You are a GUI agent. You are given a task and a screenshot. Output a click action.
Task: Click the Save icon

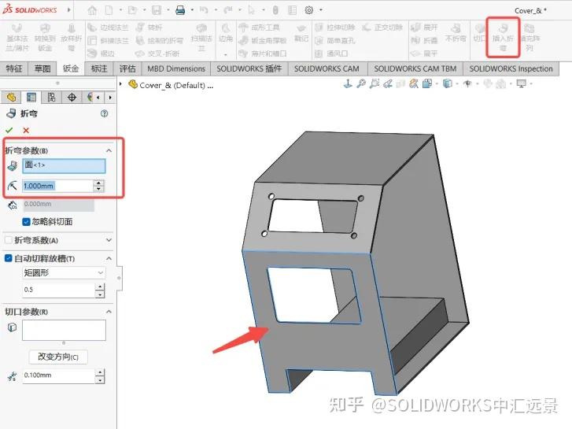[157, 10]
